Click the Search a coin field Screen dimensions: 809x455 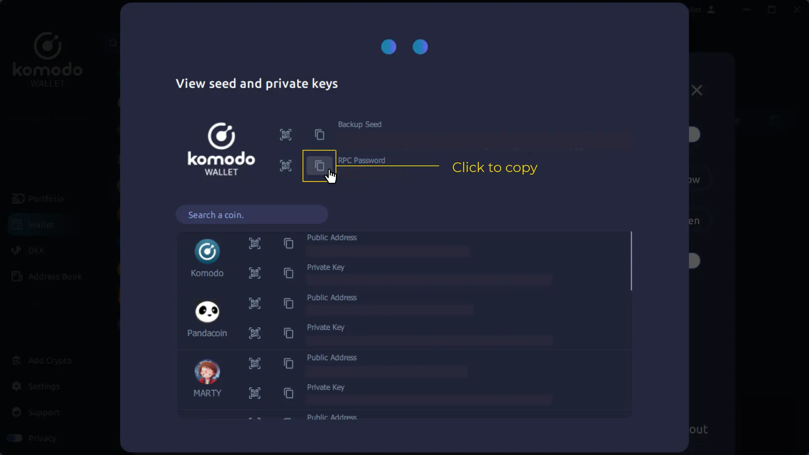coord(252,214)
